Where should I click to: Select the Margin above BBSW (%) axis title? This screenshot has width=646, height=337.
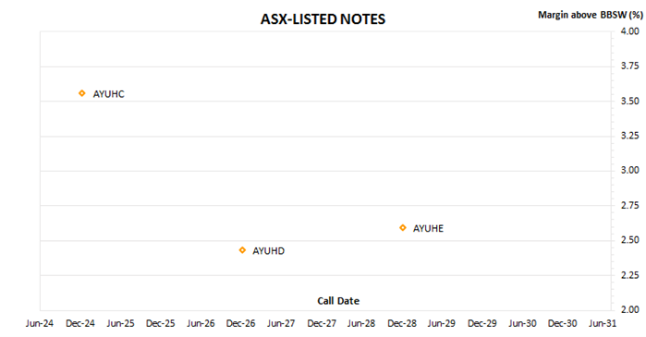tap(590, 15)
